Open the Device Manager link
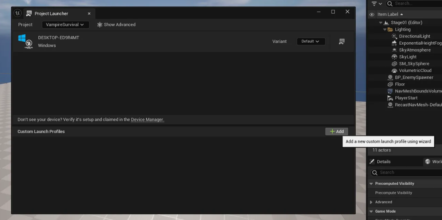The height and width of the screenshot is (220, 442). [147, 119]
